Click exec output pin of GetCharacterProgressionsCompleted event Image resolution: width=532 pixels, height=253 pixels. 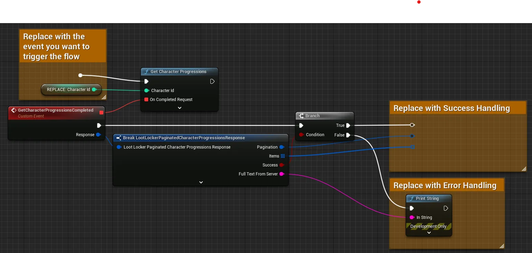tap(99, 125)
